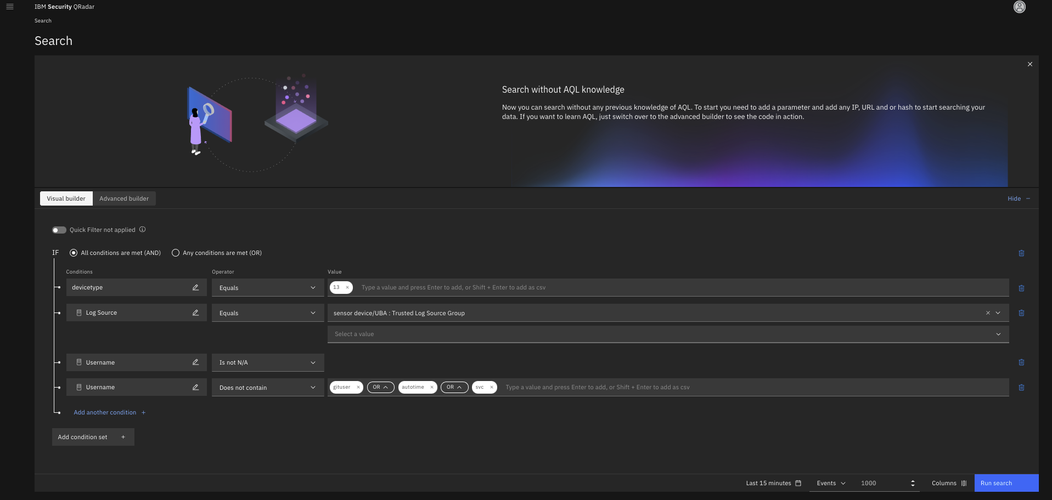Expand the Select a value dropdown
The image size is (1052, 500).
(x=998, y=334)
